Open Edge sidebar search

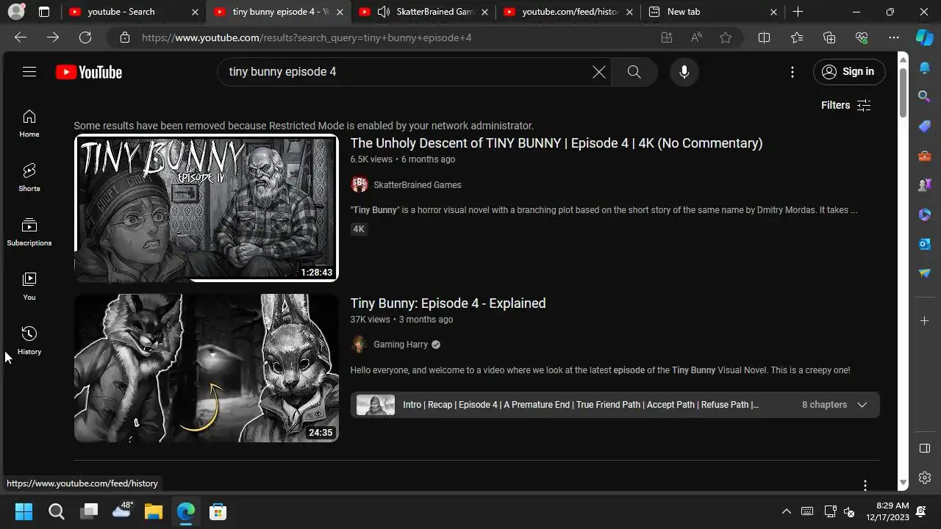pyautogui.click(x=925, y=96)
